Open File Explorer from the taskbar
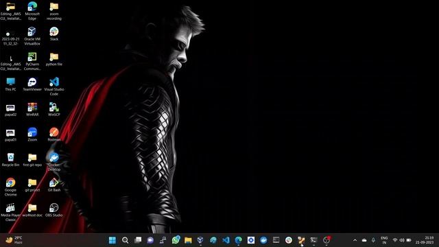439x247 pixels. click(188, 240)
